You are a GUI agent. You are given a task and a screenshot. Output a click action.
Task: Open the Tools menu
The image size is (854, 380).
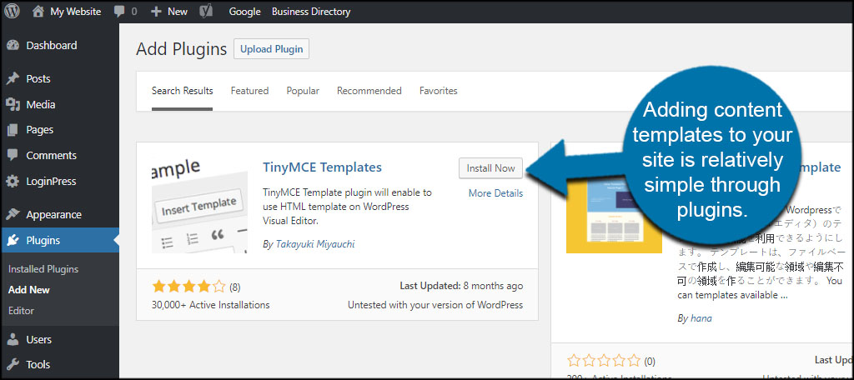[38, 365]
